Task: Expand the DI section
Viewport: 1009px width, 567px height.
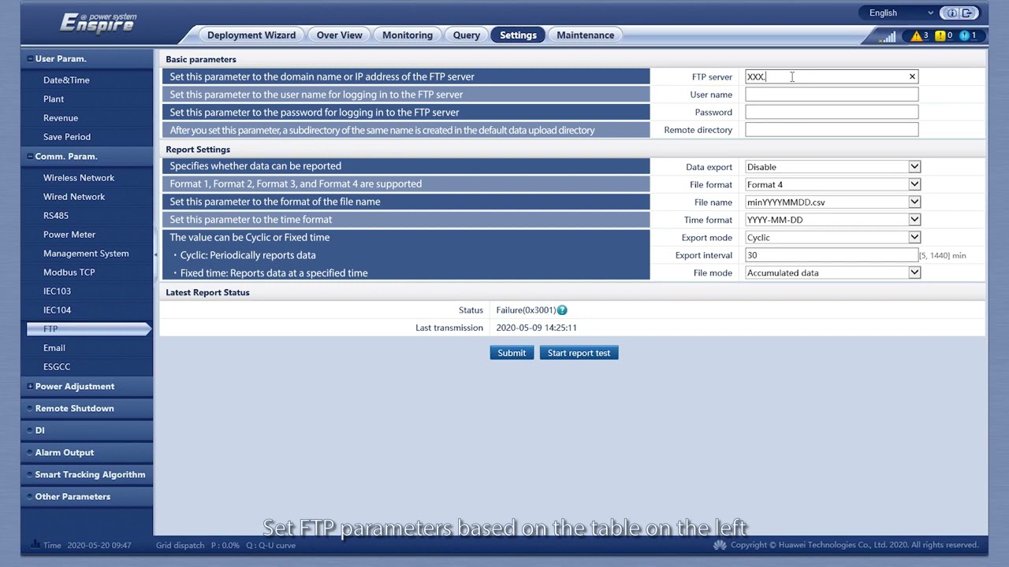Action: pos(87,430)
